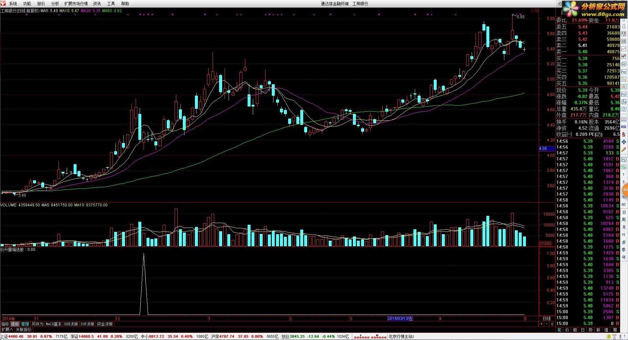Click the wavy indicator lines icon
The width and height of the screenshot is (628, 340).
pos(624,119)
